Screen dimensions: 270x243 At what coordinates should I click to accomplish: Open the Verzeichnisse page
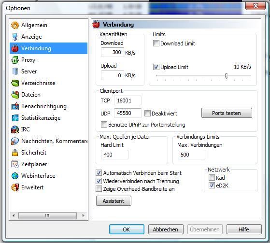[49, 83]
